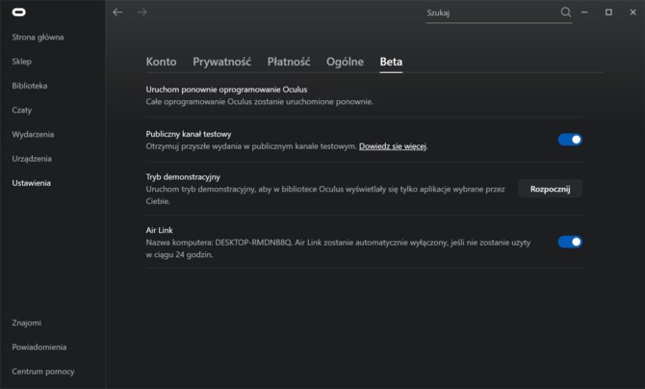Image resolution: width=645 pixels, height=389 pixels.
Task: Open Centrum pomocy in the sidebar
Action: click(x=43, y=372)
